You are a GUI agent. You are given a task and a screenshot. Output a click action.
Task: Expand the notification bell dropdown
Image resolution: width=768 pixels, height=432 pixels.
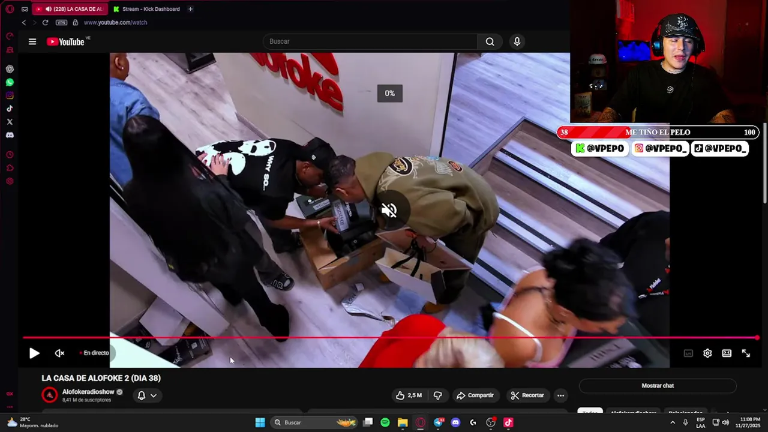click(x=147, y=395)
